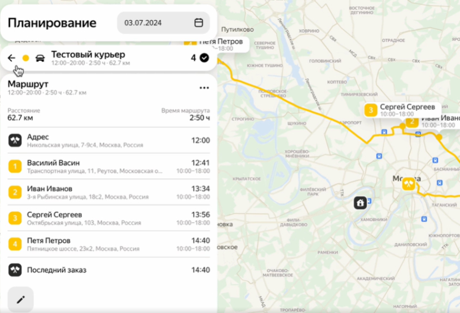The width and height of the screenshot is (460, 313).
Task: Click map marker 2 Иван Иванов label
Action: (x=433, y=121)
